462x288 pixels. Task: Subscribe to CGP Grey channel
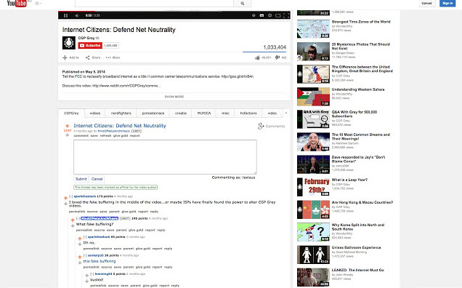click(x=90, y=45)
